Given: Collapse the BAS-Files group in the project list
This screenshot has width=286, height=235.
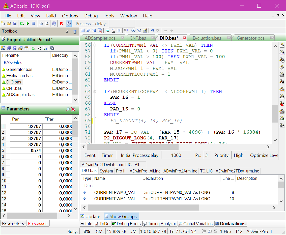Looking at the screenshot, I should [x=13, y=63].
